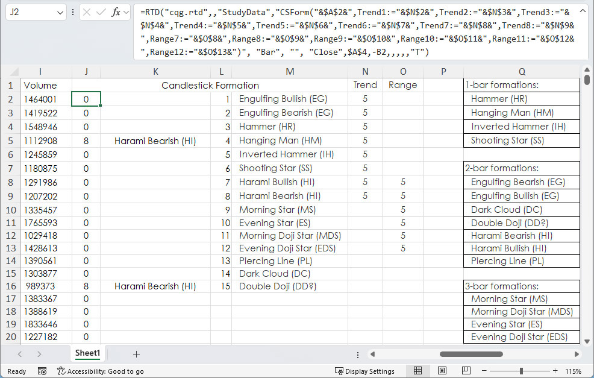This screenshot has height=378, width=594.
Task: Click the Insert Function fx icon
Action: pos(115,12)
